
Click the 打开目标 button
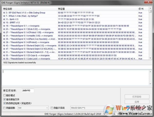tap(137, 97)
